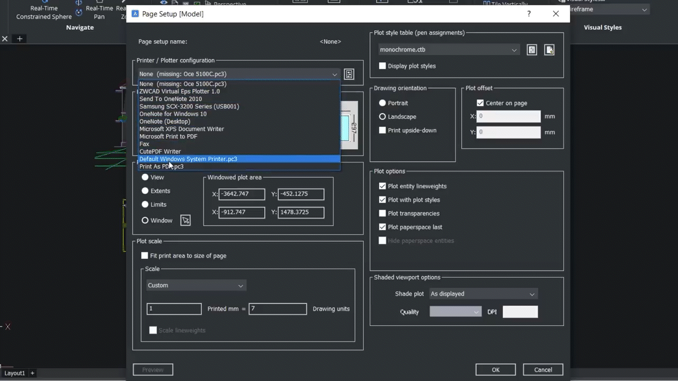Viewport: 678px width, 381px height.
Task: Select CutePDF Writer printer
Action: coord(238,151)
